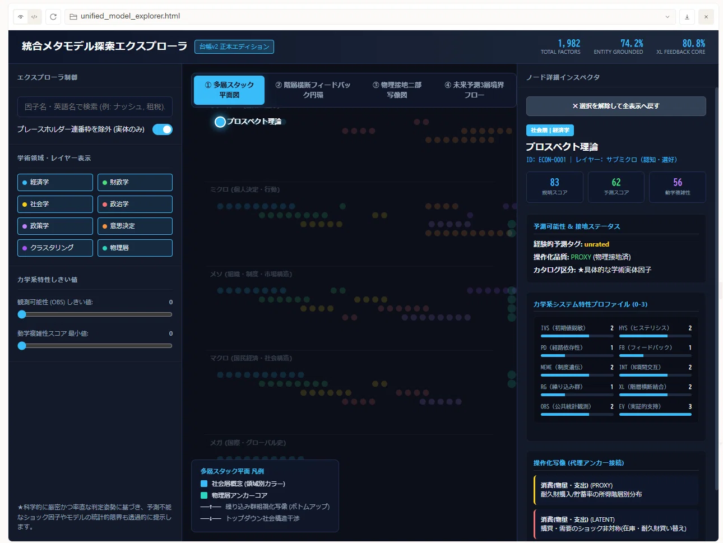Toggle the 財政学 layer filter

pyautogui.click(x=135, y=182)
